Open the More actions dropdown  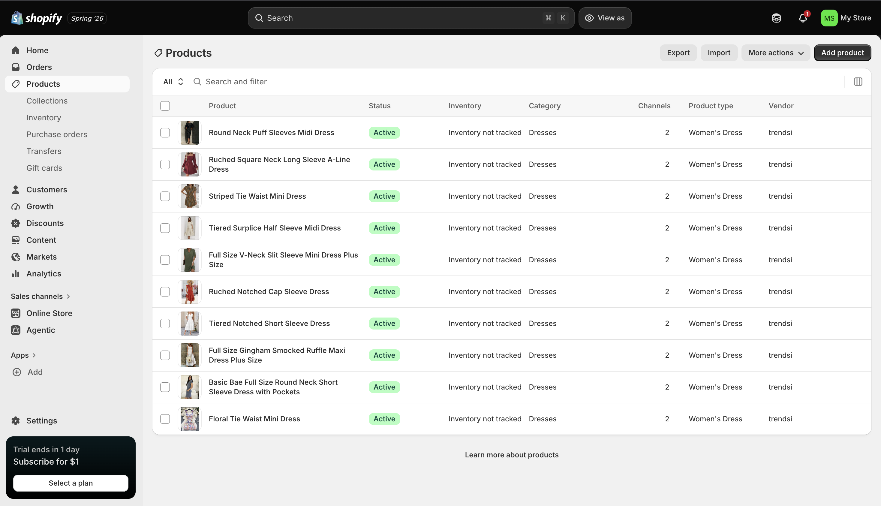775,53
